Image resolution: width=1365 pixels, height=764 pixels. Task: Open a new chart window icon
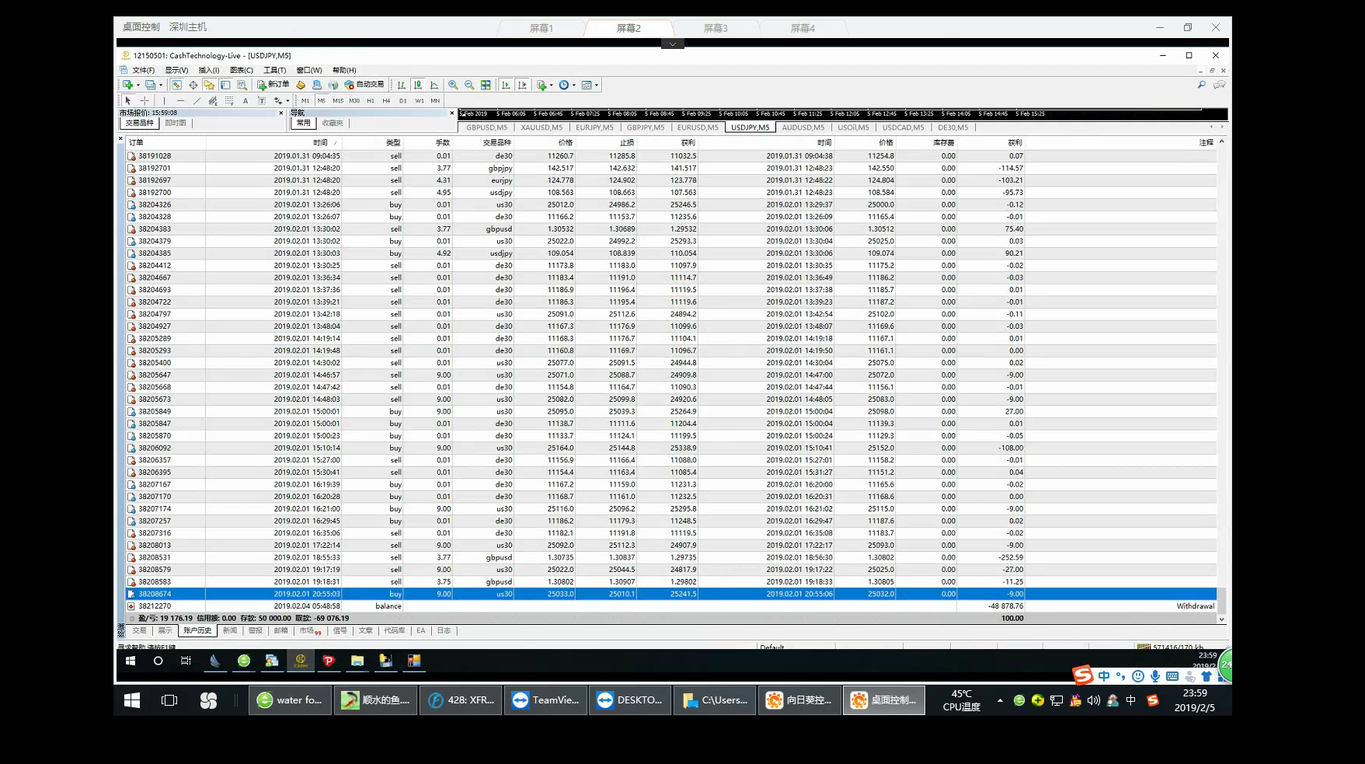click(x=127, y=85)
